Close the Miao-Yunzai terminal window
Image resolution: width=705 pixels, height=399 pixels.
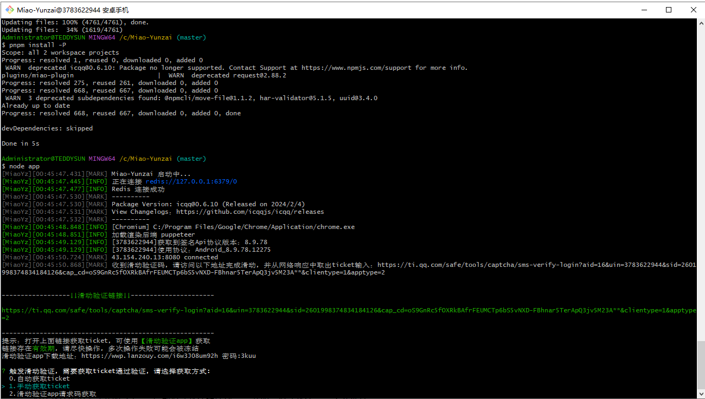coord(693,9)
